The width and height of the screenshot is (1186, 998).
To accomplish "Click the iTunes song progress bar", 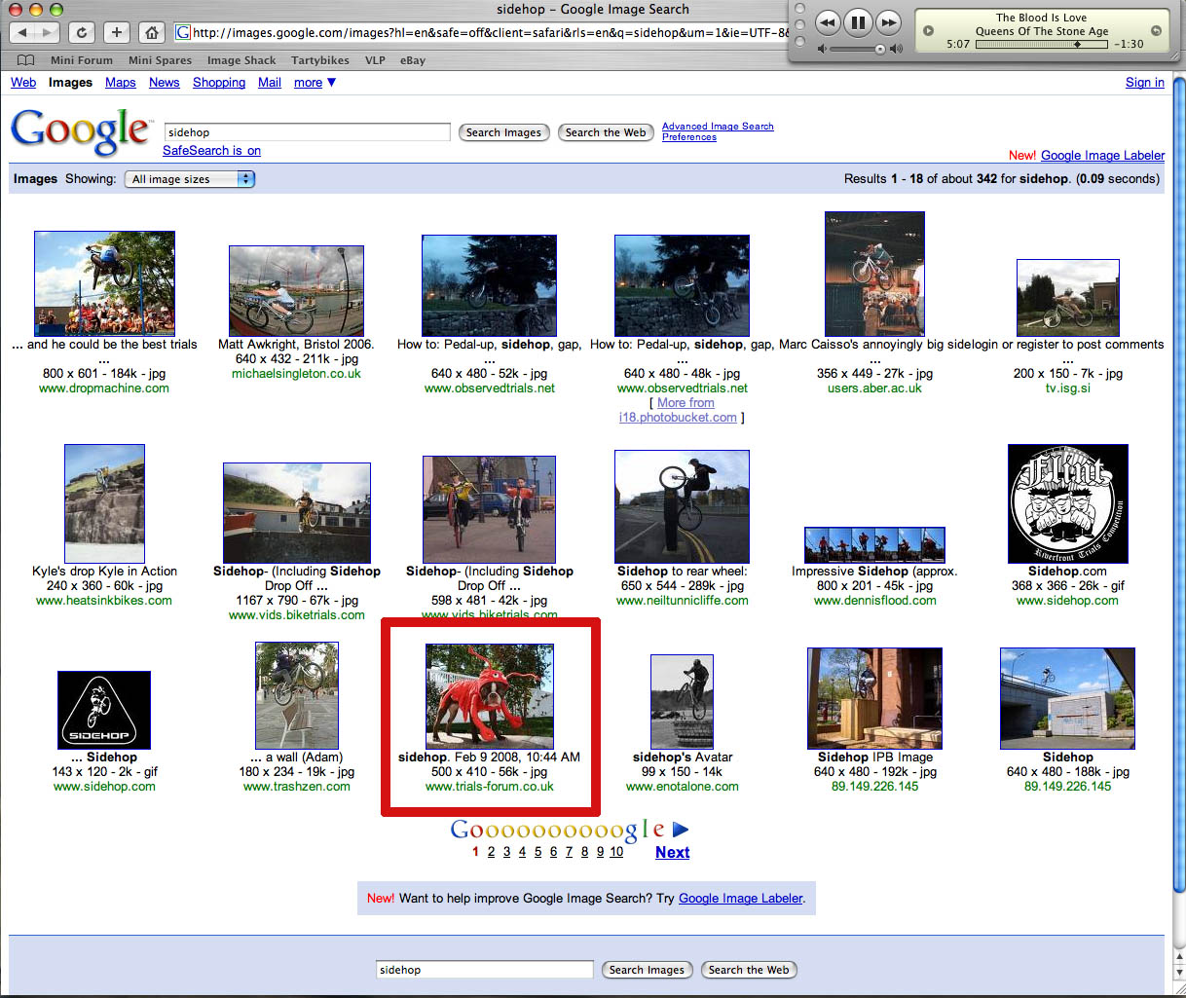I will [x=1042, y=44].
